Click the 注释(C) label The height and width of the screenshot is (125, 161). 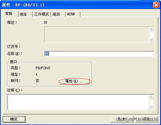tap(15, 90)
